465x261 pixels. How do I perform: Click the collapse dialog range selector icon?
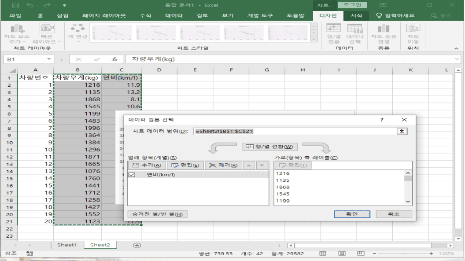[401, 131]
